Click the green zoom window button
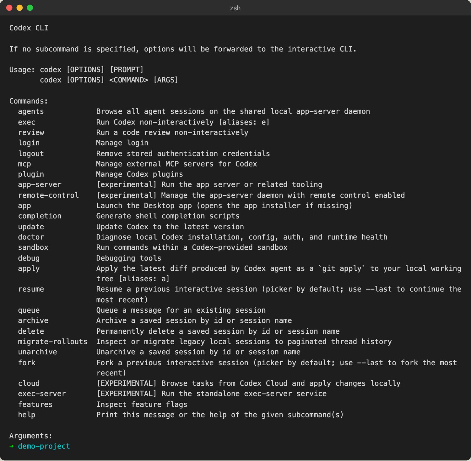Image resolution: width=471 pixels, height=461 pixels. 30,8
